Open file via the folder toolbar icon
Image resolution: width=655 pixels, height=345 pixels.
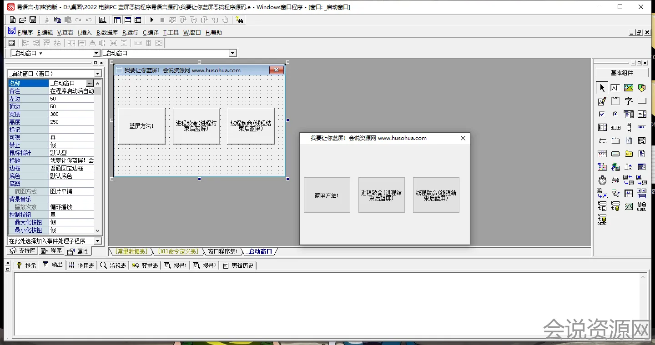[x=22, y=20]
